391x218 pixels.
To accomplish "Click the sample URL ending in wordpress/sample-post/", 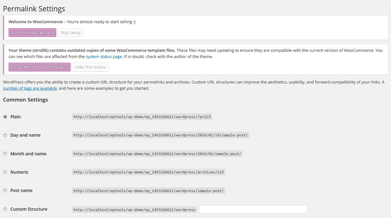I will [149, 191].
